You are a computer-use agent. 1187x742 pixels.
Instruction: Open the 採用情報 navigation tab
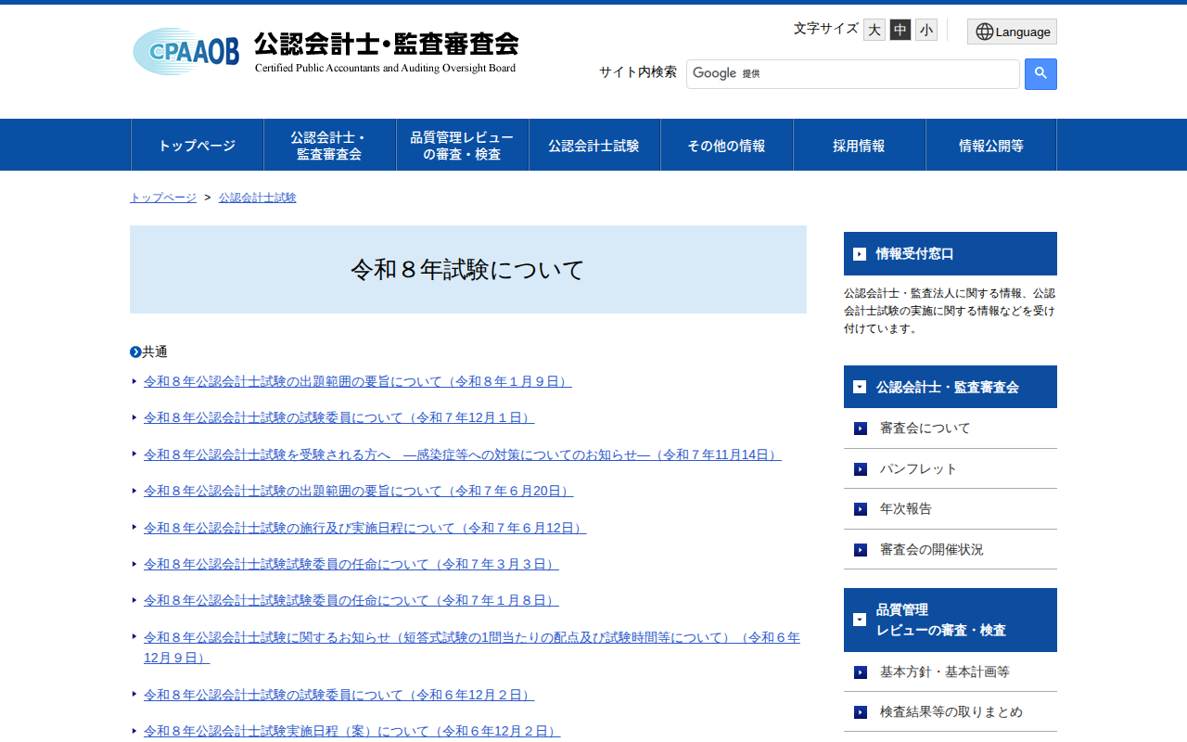(x=859, y=145)
